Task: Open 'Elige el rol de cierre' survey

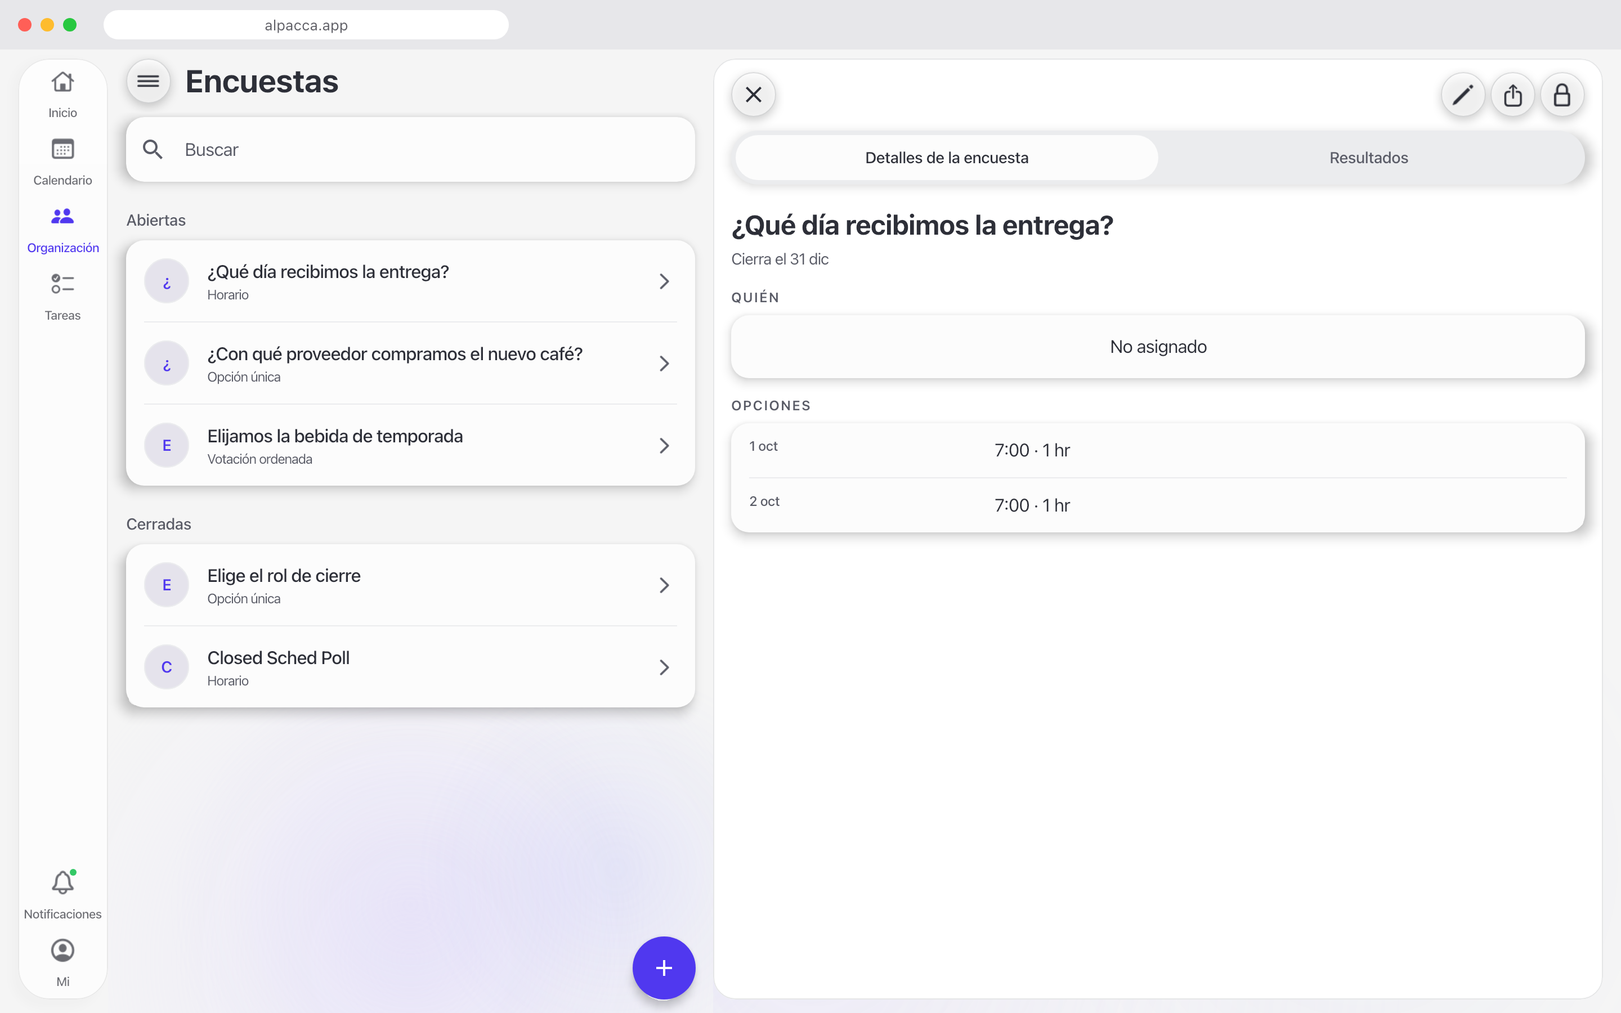Action: [x=411, y=585]
